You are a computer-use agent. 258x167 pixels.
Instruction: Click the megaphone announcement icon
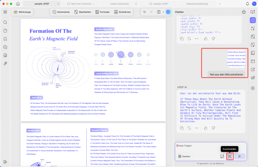(253, 78)
